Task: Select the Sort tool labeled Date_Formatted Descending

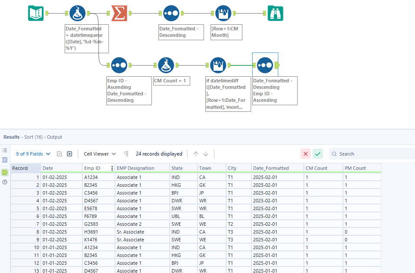Action: (x=171, y=13)
